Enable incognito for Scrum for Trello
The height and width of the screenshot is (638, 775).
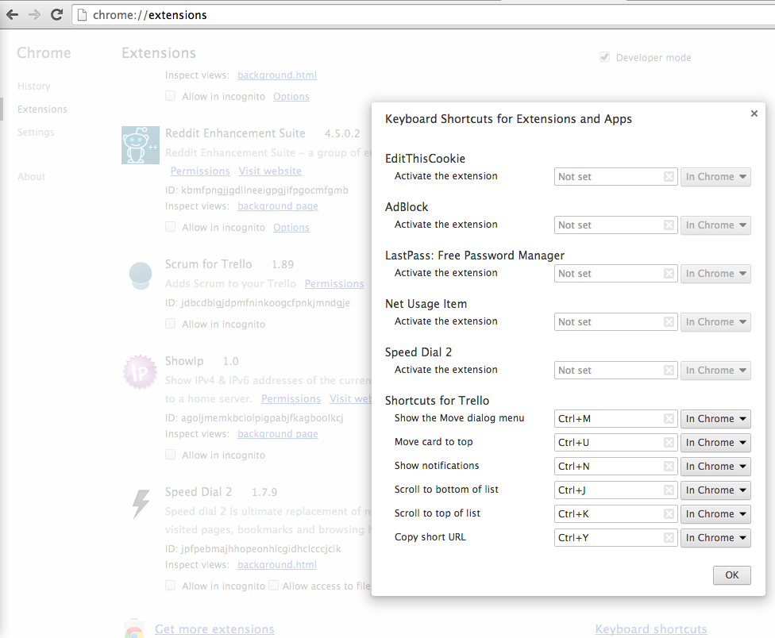pos(171,324)
